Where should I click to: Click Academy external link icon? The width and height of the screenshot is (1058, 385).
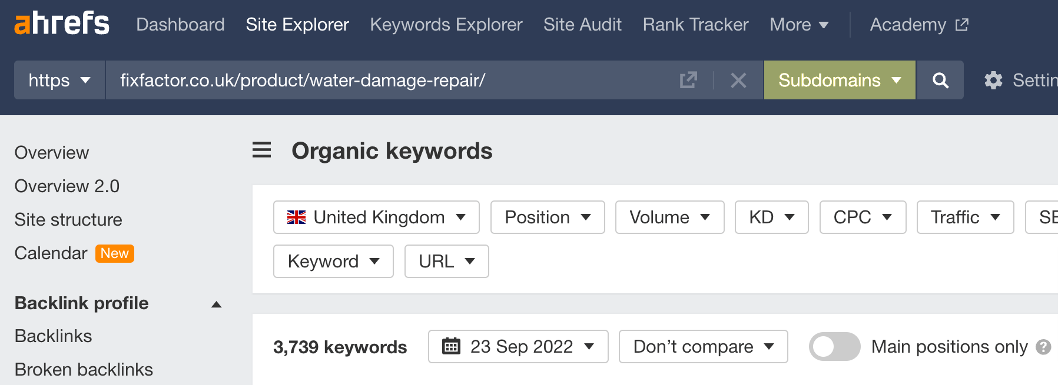click(x=962, y=25)
